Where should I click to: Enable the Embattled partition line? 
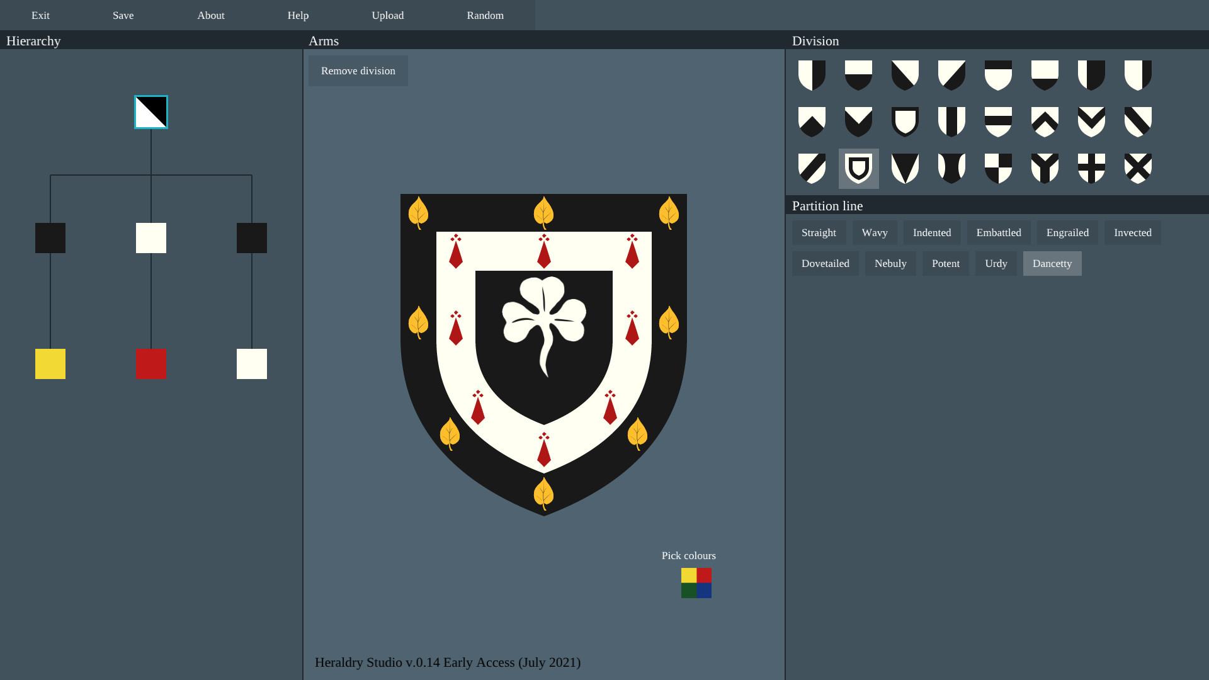999,232
